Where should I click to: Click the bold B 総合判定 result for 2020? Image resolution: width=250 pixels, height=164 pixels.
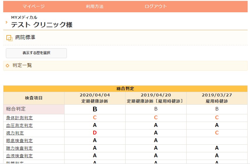(95, 109)
